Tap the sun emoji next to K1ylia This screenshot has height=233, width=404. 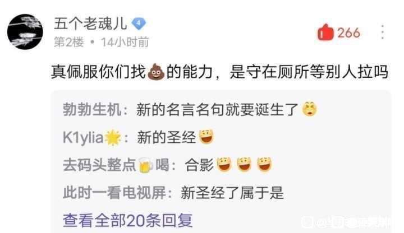[113, 138]
